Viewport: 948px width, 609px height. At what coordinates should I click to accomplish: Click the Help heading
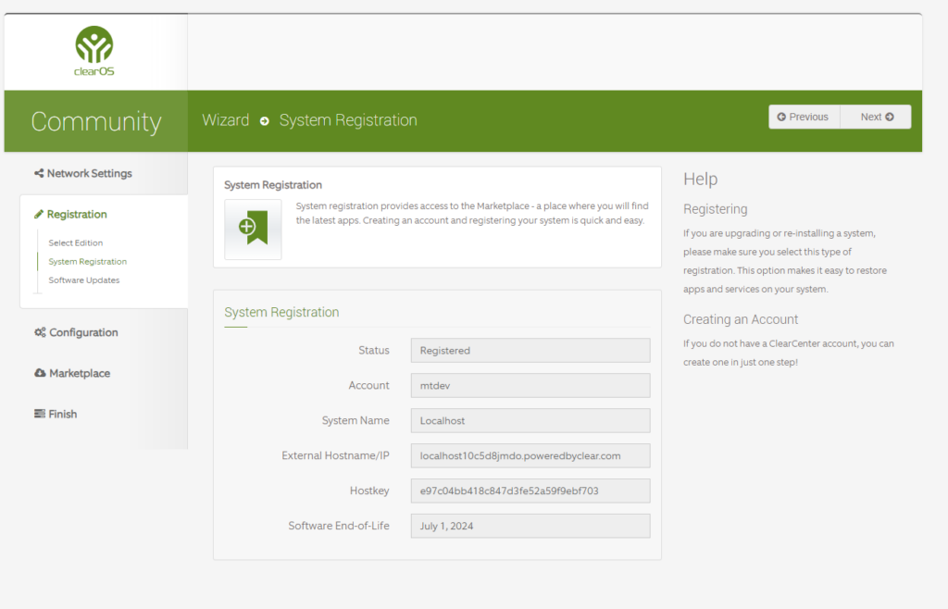[x=701, y=179]
